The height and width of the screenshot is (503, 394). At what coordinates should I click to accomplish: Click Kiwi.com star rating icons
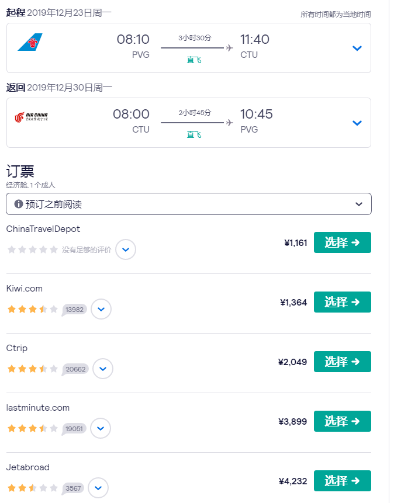pyautogui.click(x=32, y=309)
